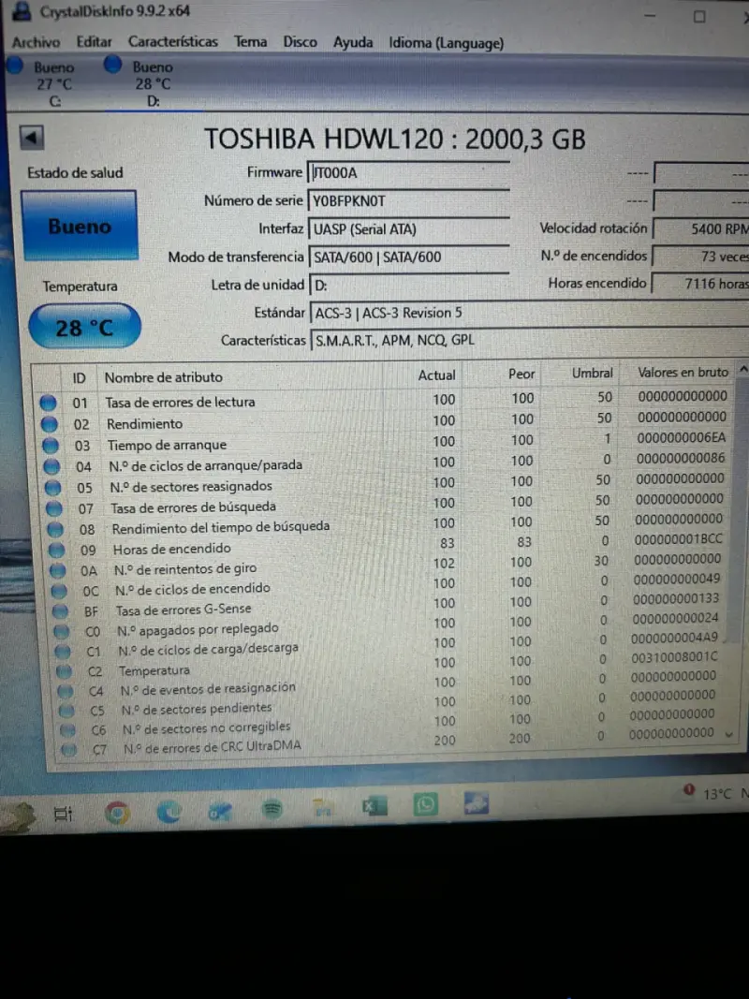Open the Disco menu

(300, 42)
